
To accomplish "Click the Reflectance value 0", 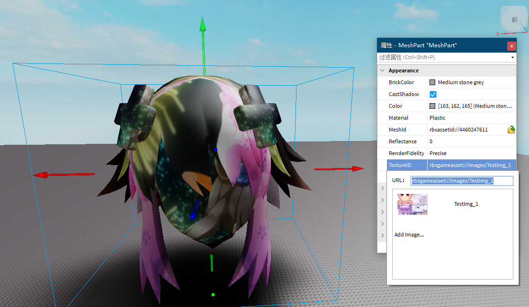I will click(x=431, y=141).
